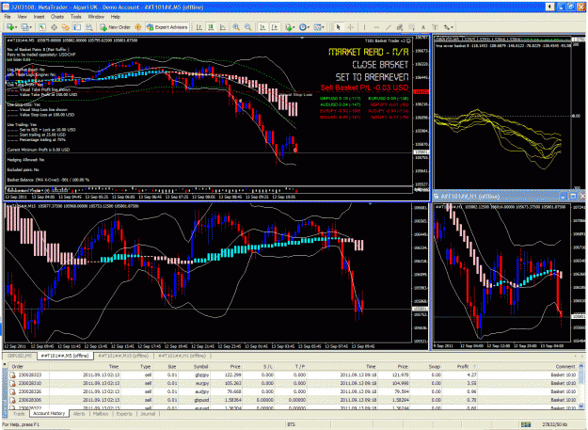The width and height of the screenshot is (588, 430).
Task: Click the MARKET READ label on the chart
Action: click(368, 52)
